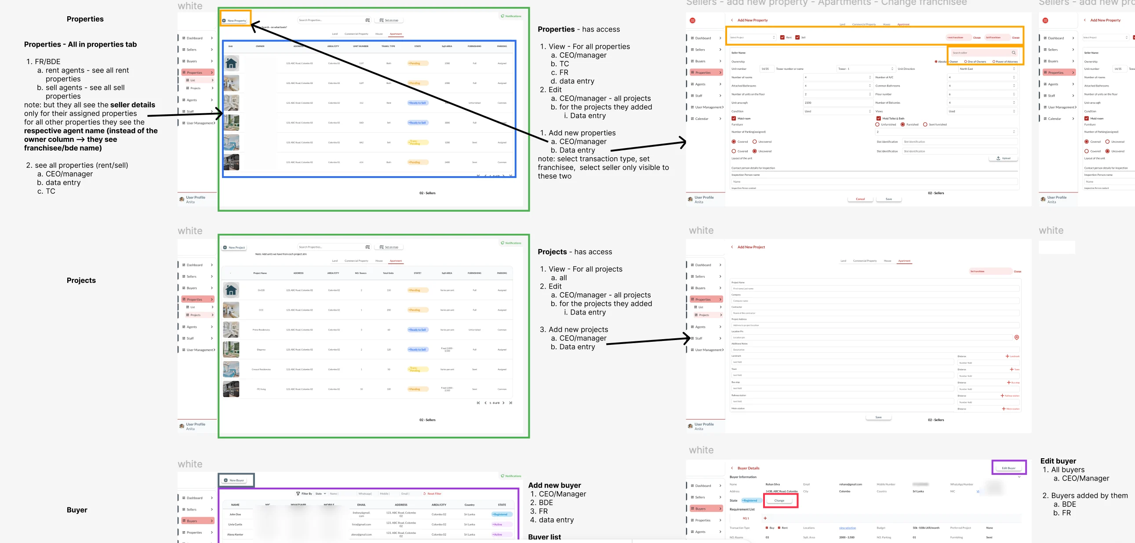The width and height of the screenshot is (1135, 543).
Task: Go to next page in Projects table pagination
Action: tap(504, 403)
